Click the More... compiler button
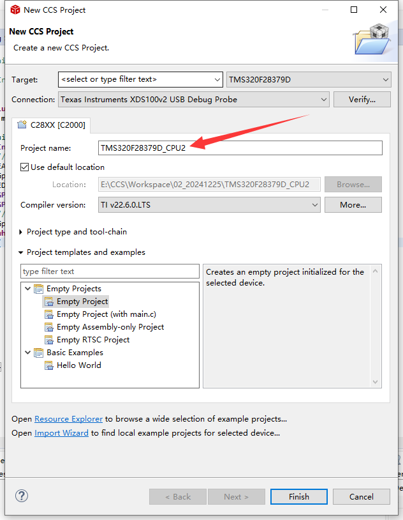The width and height of the screenshot is (403, 520). pyautogui.click(x=353, y=205)
